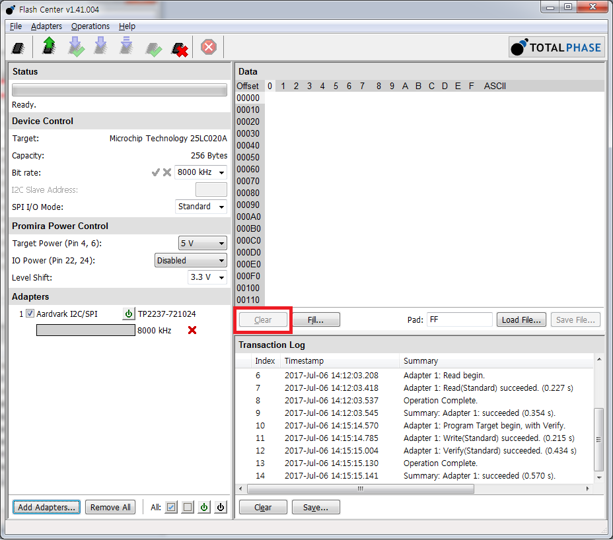
Task: Remove the Aardvark adapter with the red X
Action: pyautogui.click(x=192, y=330)
